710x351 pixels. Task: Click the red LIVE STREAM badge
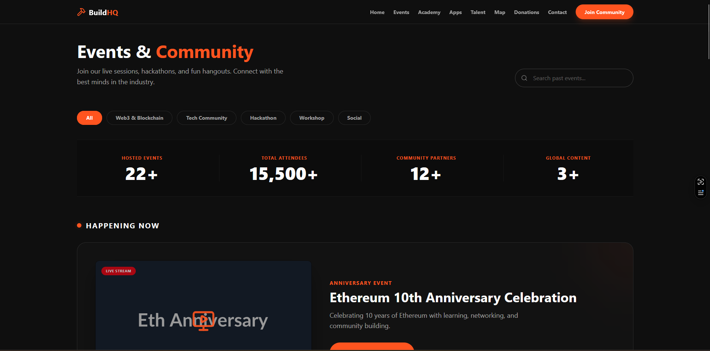tap(118, 271)
